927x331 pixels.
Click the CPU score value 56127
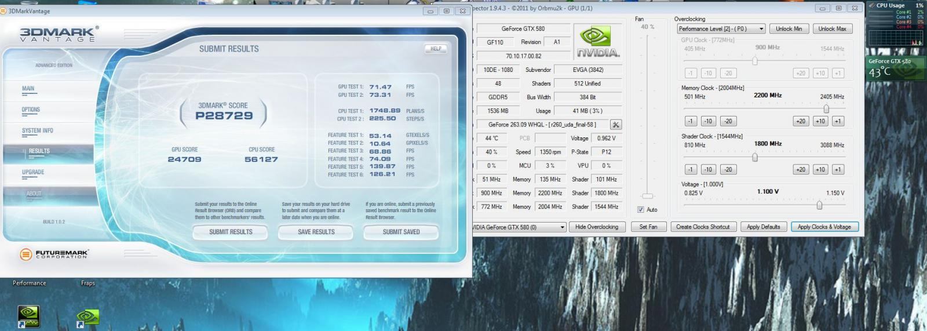pos(261,159)
